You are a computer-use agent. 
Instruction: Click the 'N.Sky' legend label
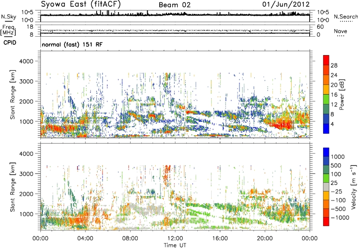point(9,17)
